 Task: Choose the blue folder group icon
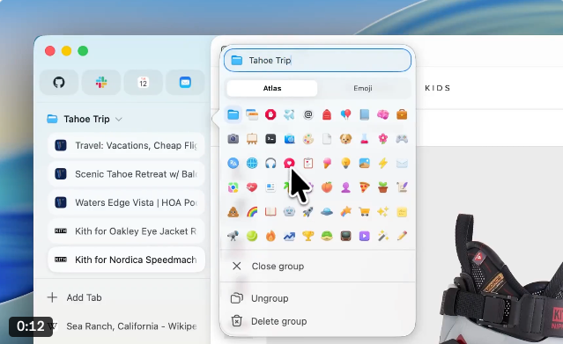click(233, 114)
